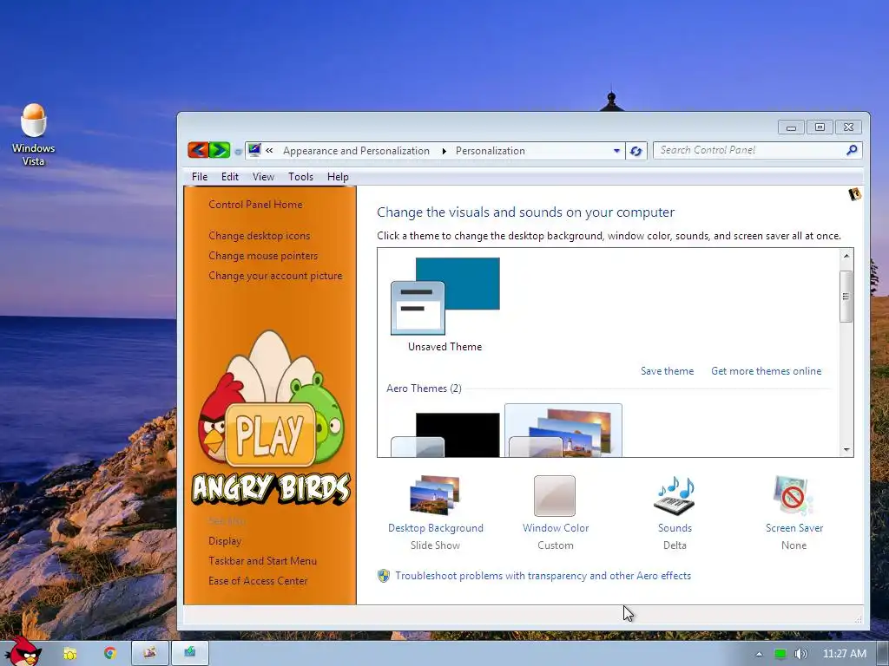Open Screen Saver settings icon
The height and width of the screenshot is (666, 889).
(794, 495)
